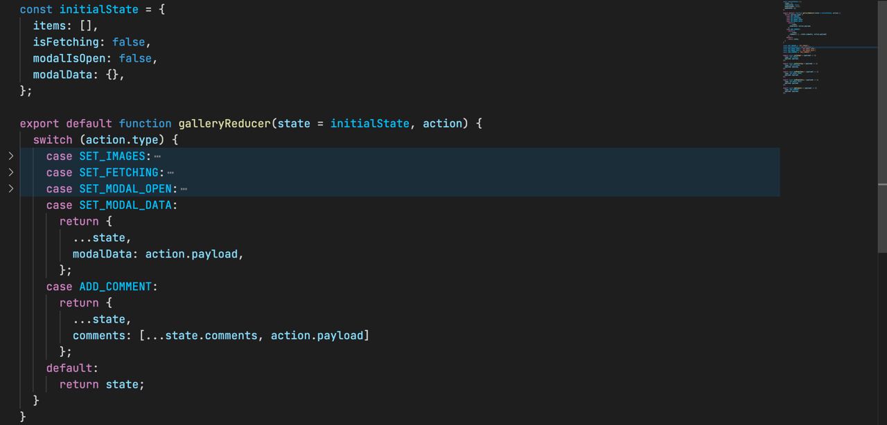Open the folded ellipsis after SET_MODAL_OPEN
Screen dimensions: 887x425
click(x=184, y=189)
